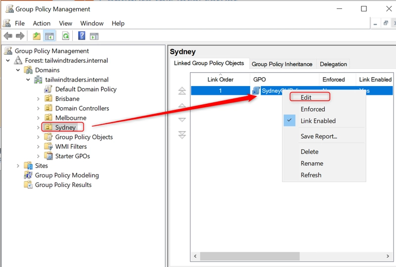Click the Back arrow toolbar button
Screen dimensions: 396x267
point(8,36)
